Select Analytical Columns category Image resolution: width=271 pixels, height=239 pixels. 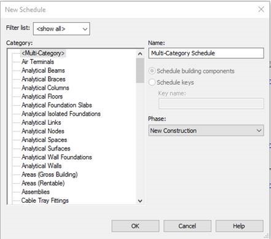[45, 88]
